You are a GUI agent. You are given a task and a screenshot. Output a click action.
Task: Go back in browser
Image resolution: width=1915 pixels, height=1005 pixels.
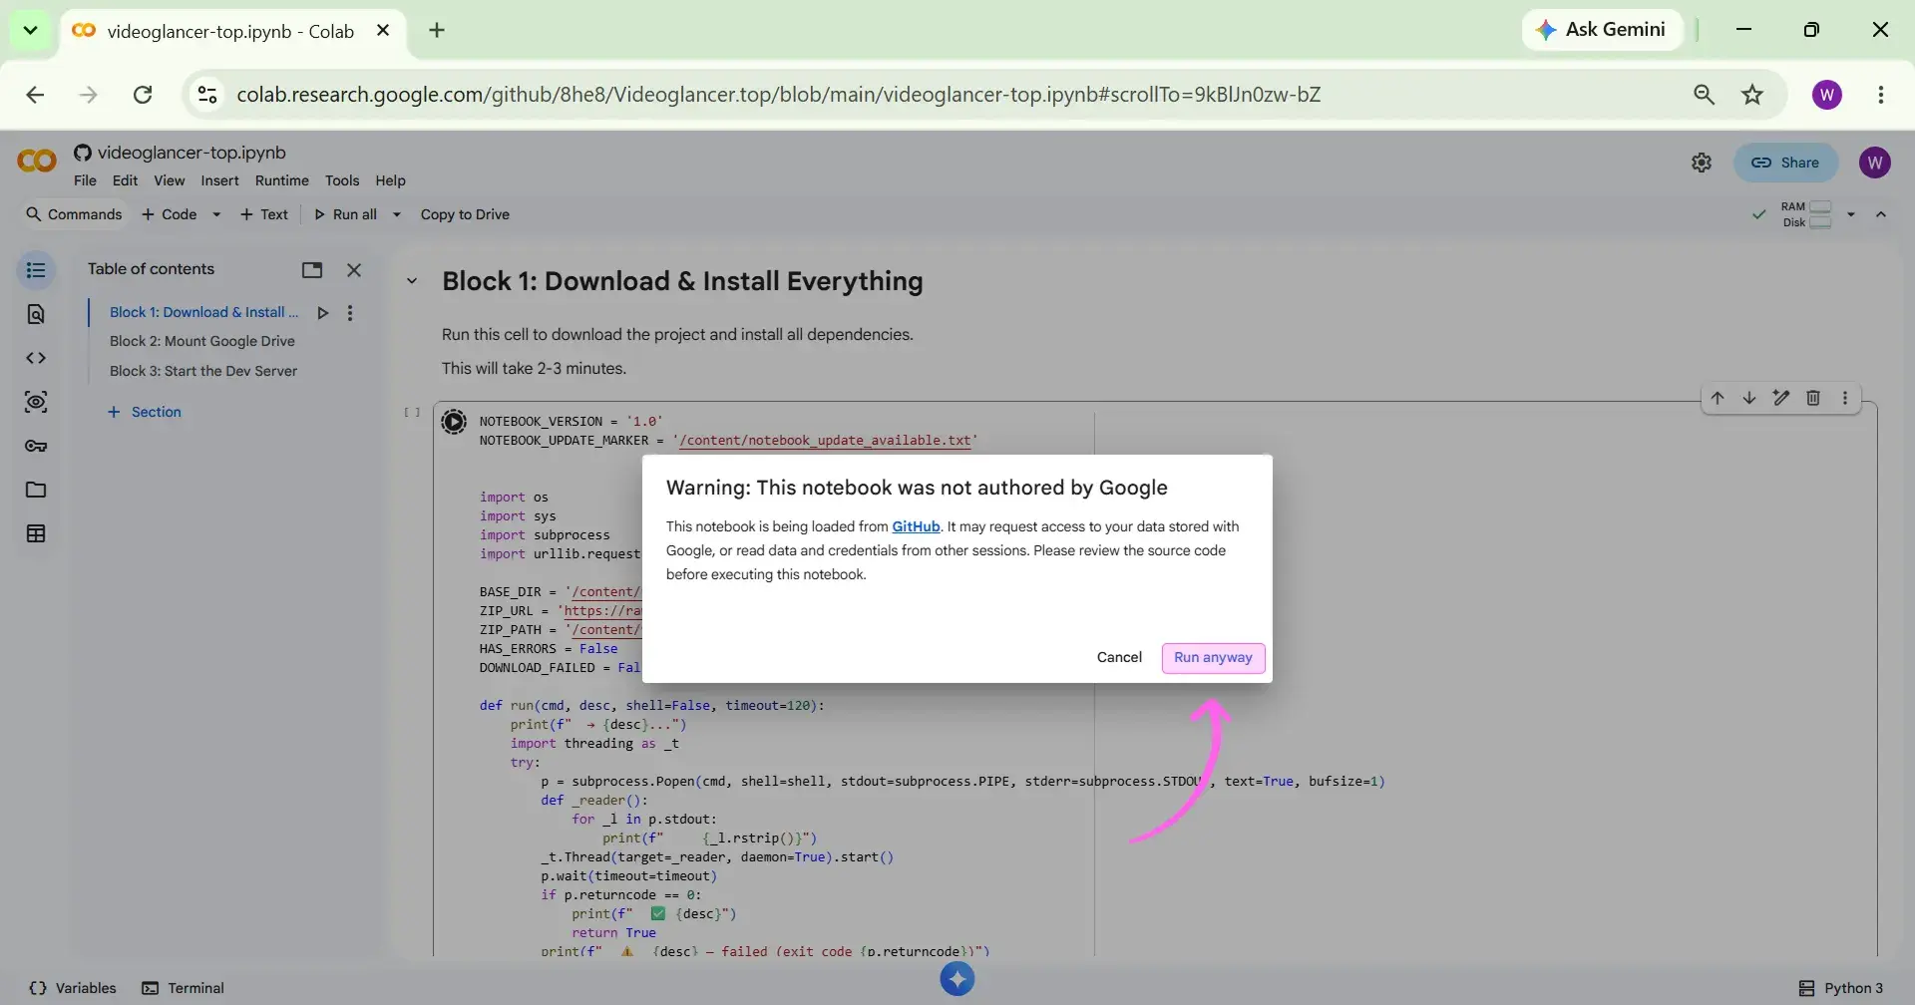35,95
